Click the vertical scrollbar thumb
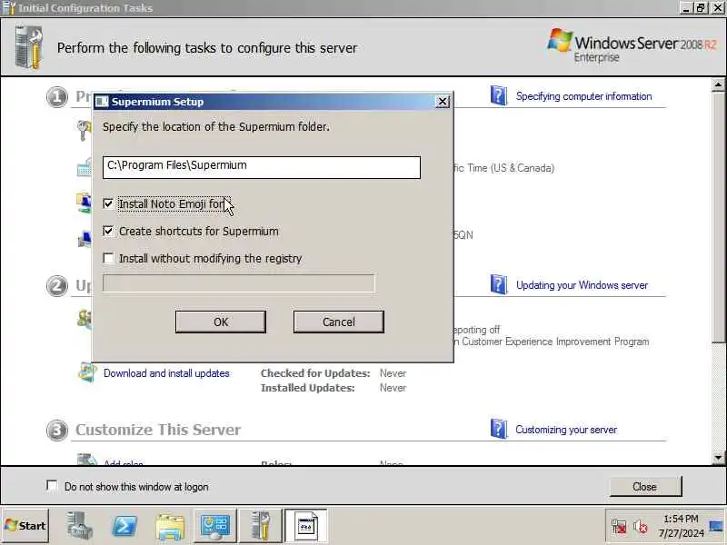The image size is (727, 545). (x=718, y=217)
